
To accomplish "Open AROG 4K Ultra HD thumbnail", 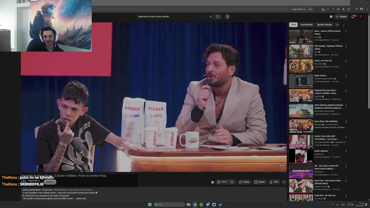I will (x=301, y=66).
